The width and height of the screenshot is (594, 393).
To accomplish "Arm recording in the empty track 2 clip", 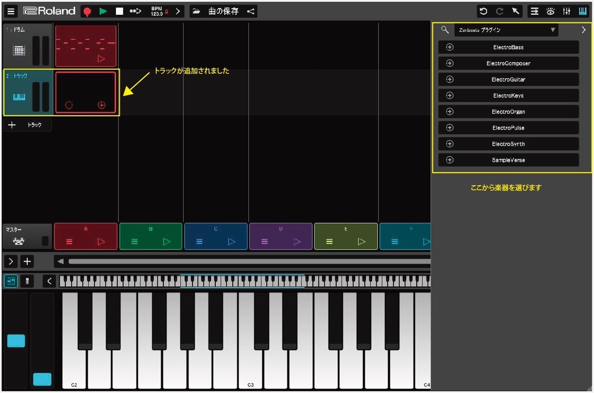I will [x=69, y=105].
